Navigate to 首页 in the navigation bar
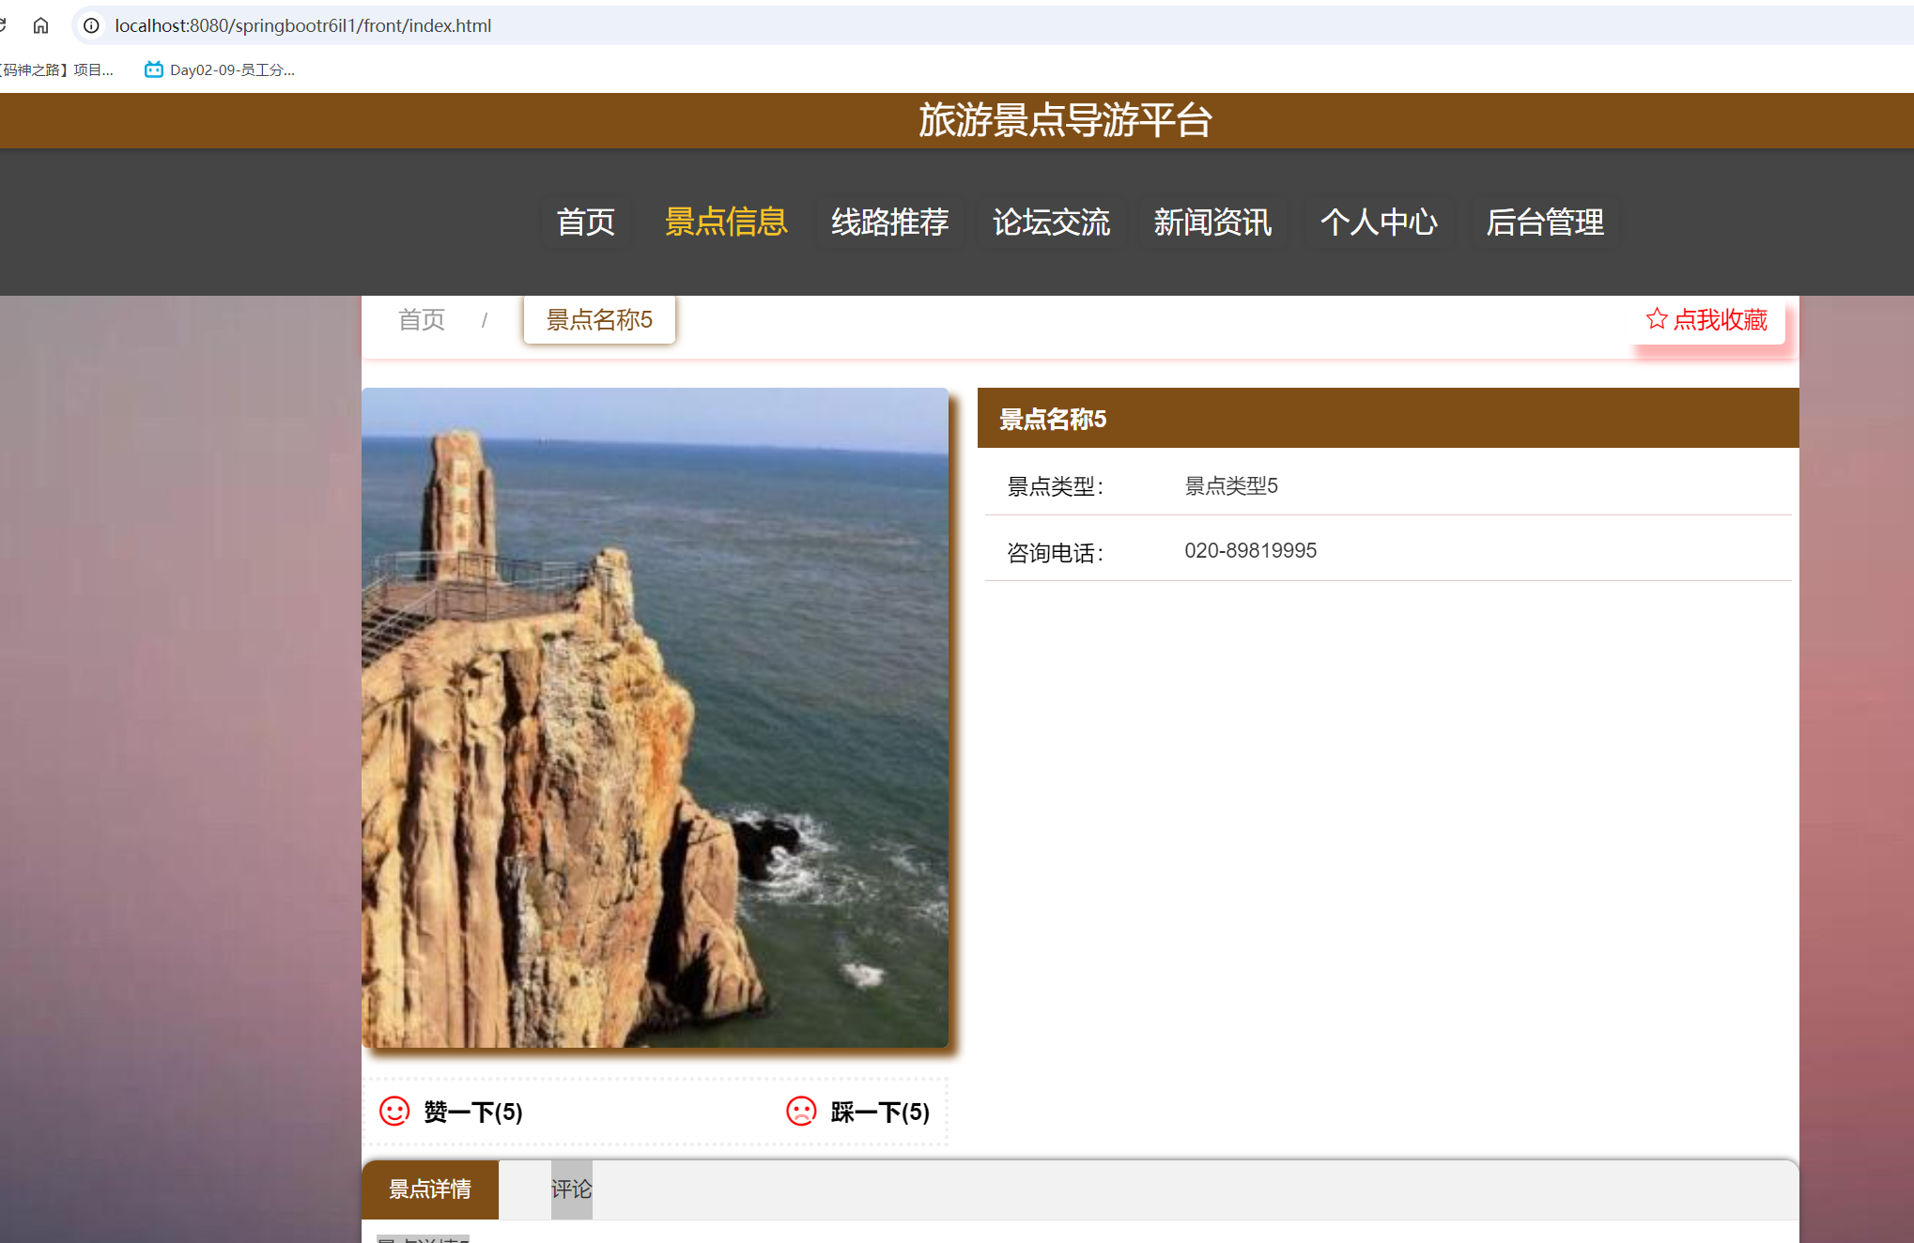Viewport: 1914px width, 1243px height. click(585, 222)
